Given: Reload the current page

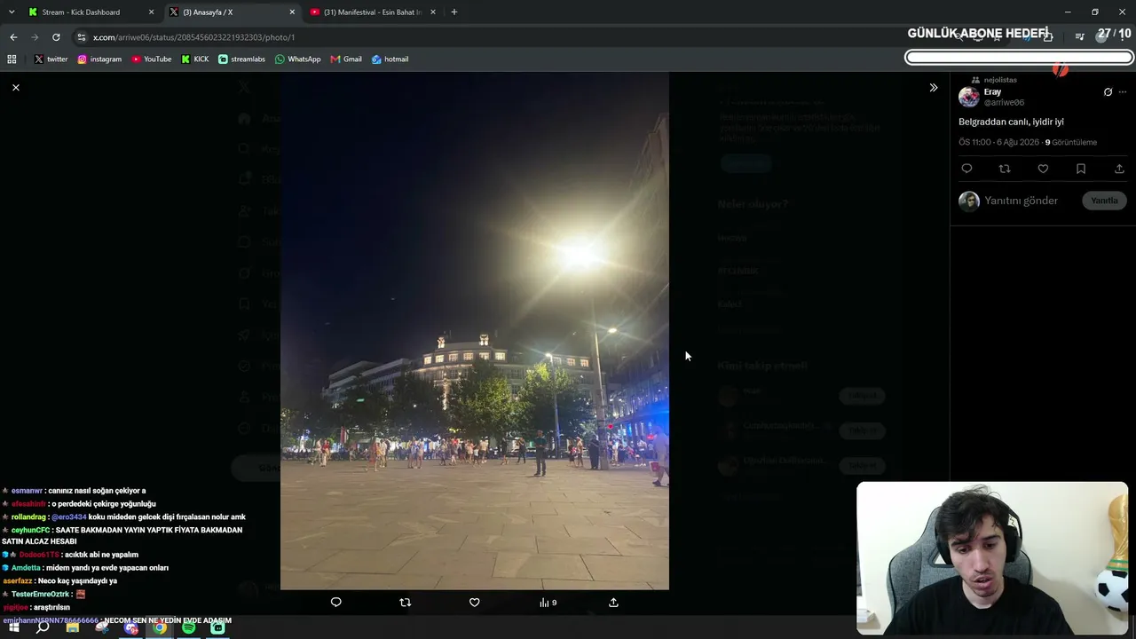Looking at the screenshot, I should point(56,37).
